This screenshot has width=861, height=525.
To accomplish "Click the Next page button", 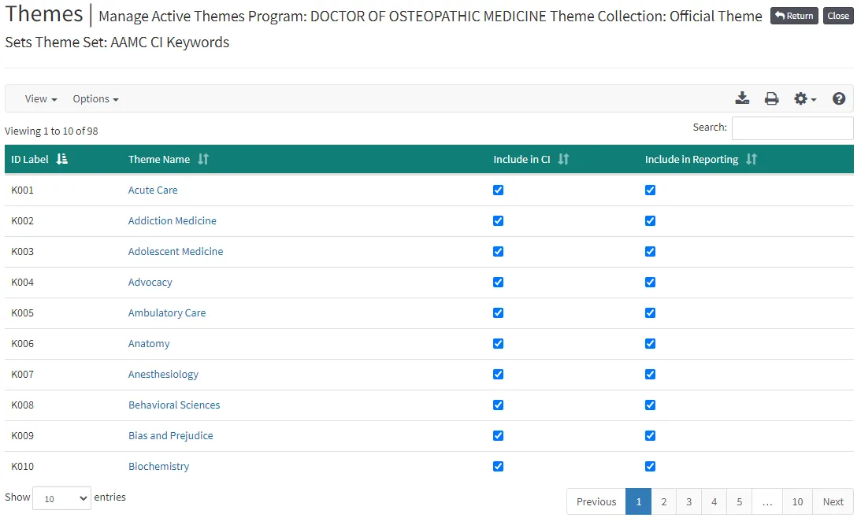I will click(x=833, y=501).
